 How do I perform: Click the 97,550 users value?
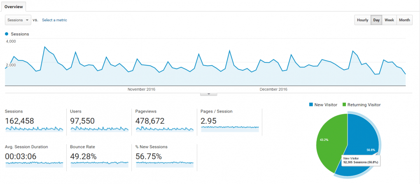coord(82,121)
